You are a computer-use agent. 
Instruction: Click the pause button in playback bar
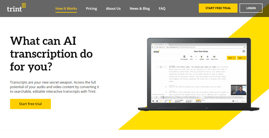tap(157, 101)
